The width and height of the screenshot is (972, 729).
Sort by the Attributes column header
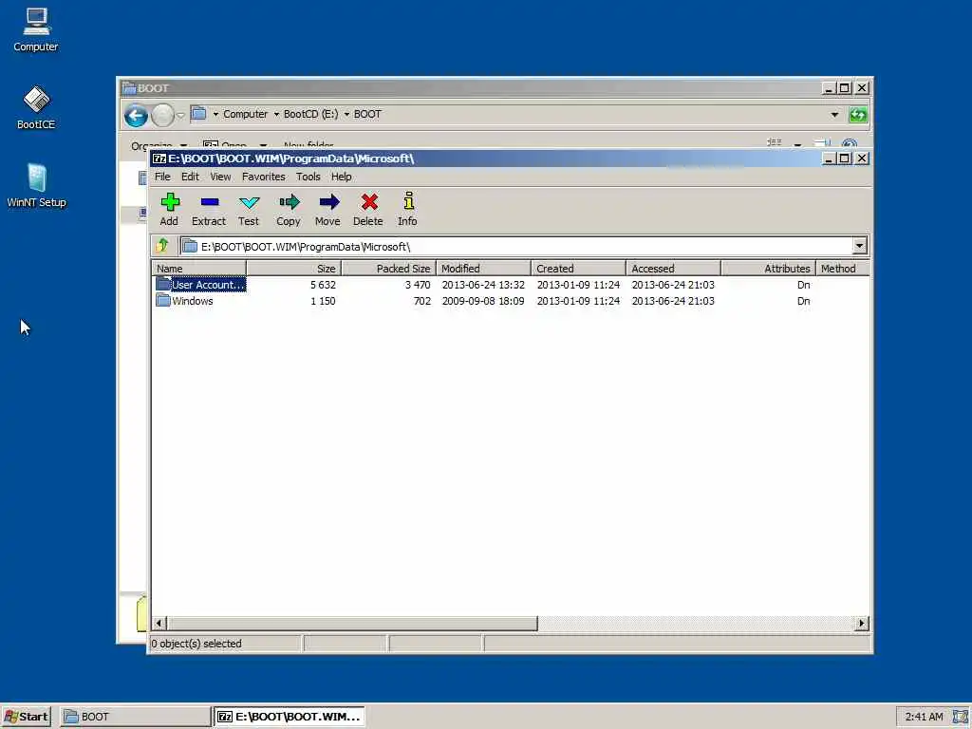point(768,269)
